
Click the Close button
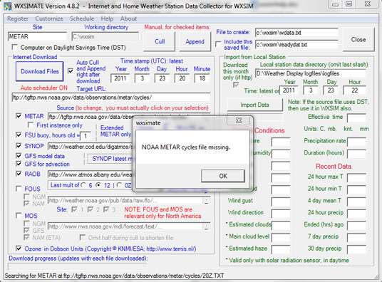pyautogui.click(x=358, y=39)
